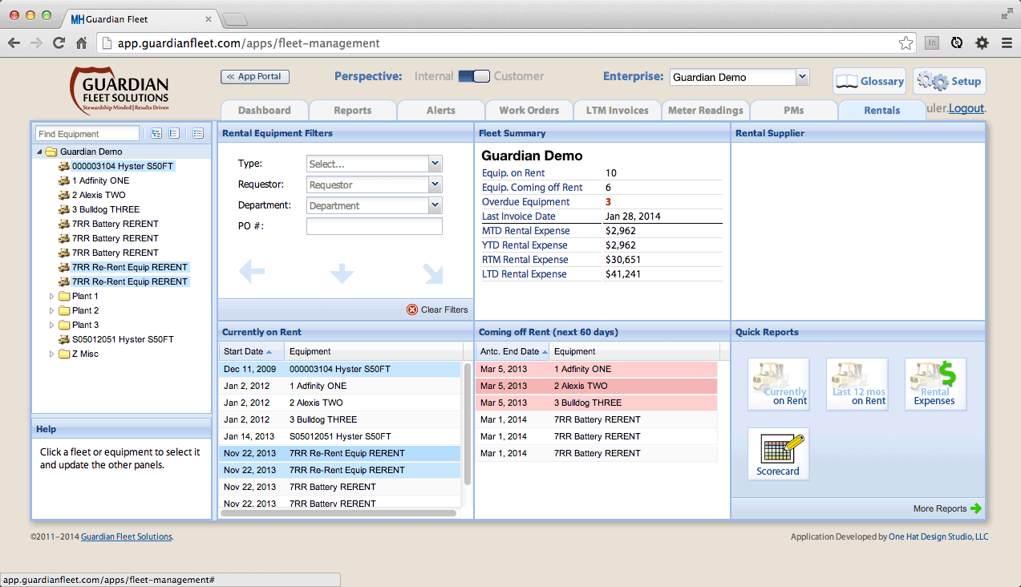Image resolution: width=1021 pixels, height=587 pixels.
Task: Click the Currently on Rent horizontal scrollbar
Action: tap(338, 513)
